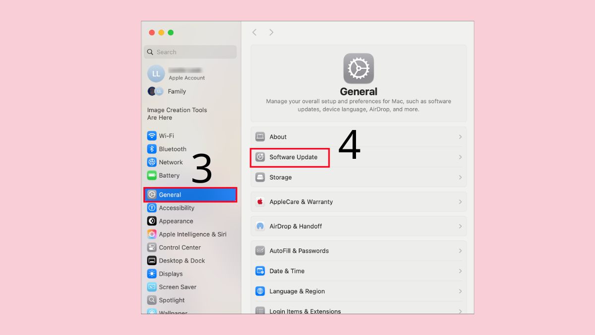This screenshot has height=335, width=595.
Task: Click the Language & Region chevron
Action: point(460,291)
